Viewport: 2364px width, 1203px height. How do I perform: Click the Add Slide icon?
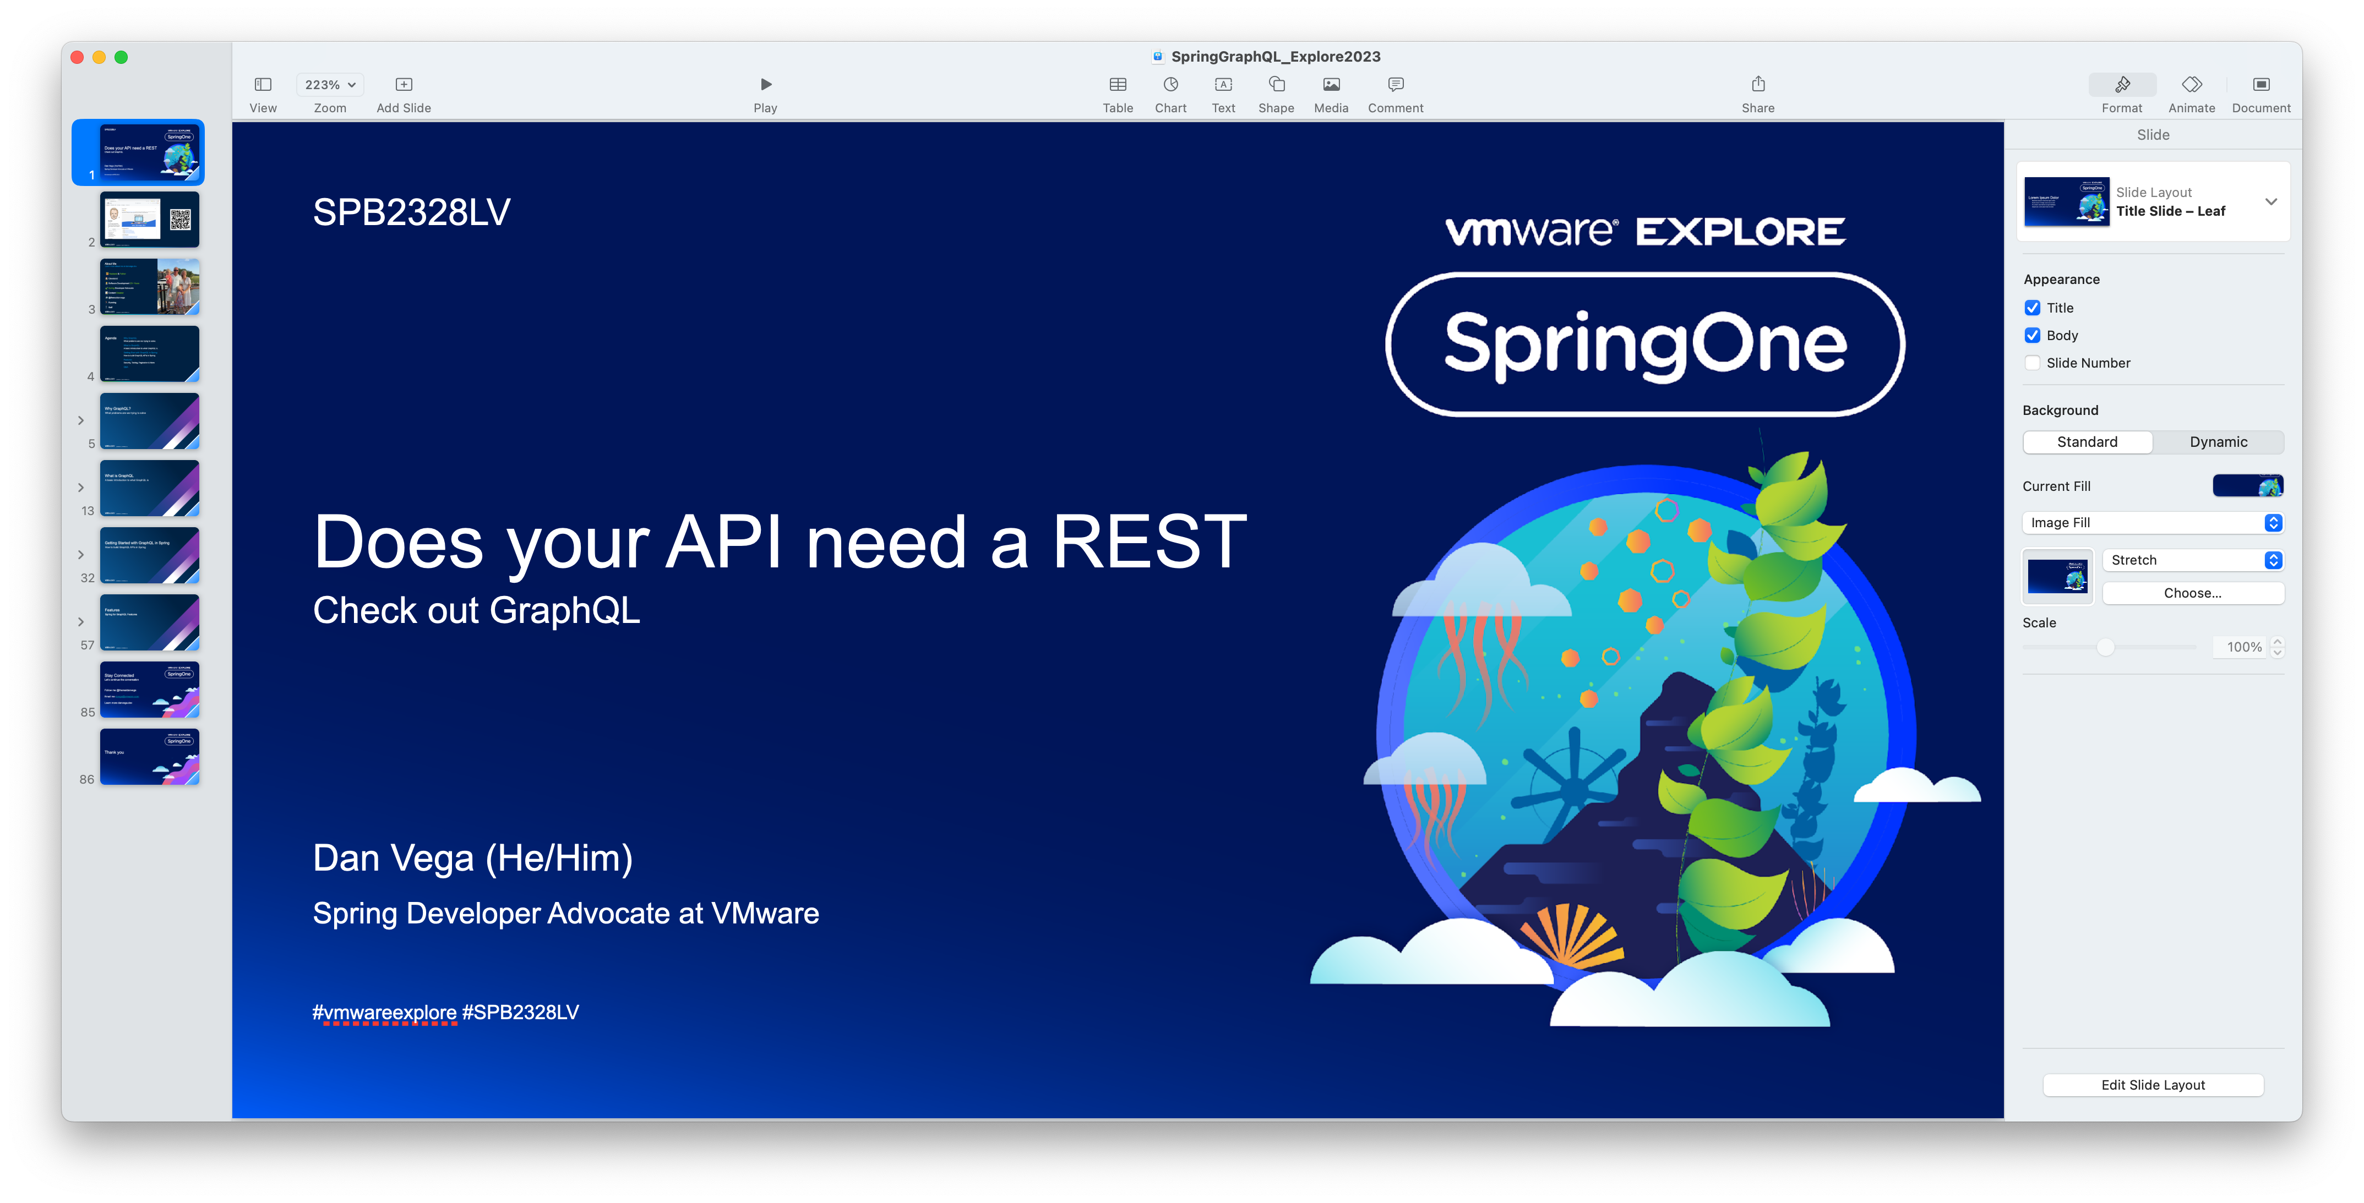(x=403, y=84)
